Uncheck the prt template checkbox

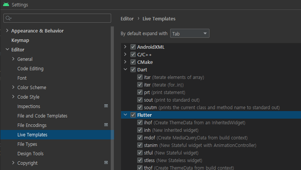[140, 92]
